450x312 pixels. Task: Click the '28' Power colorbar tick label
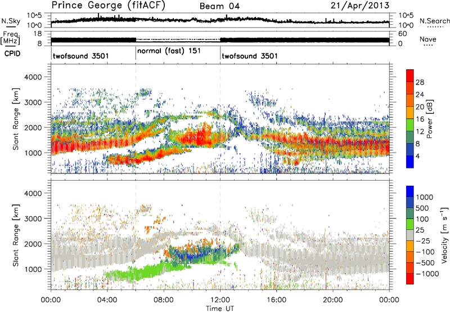point(420,82)
